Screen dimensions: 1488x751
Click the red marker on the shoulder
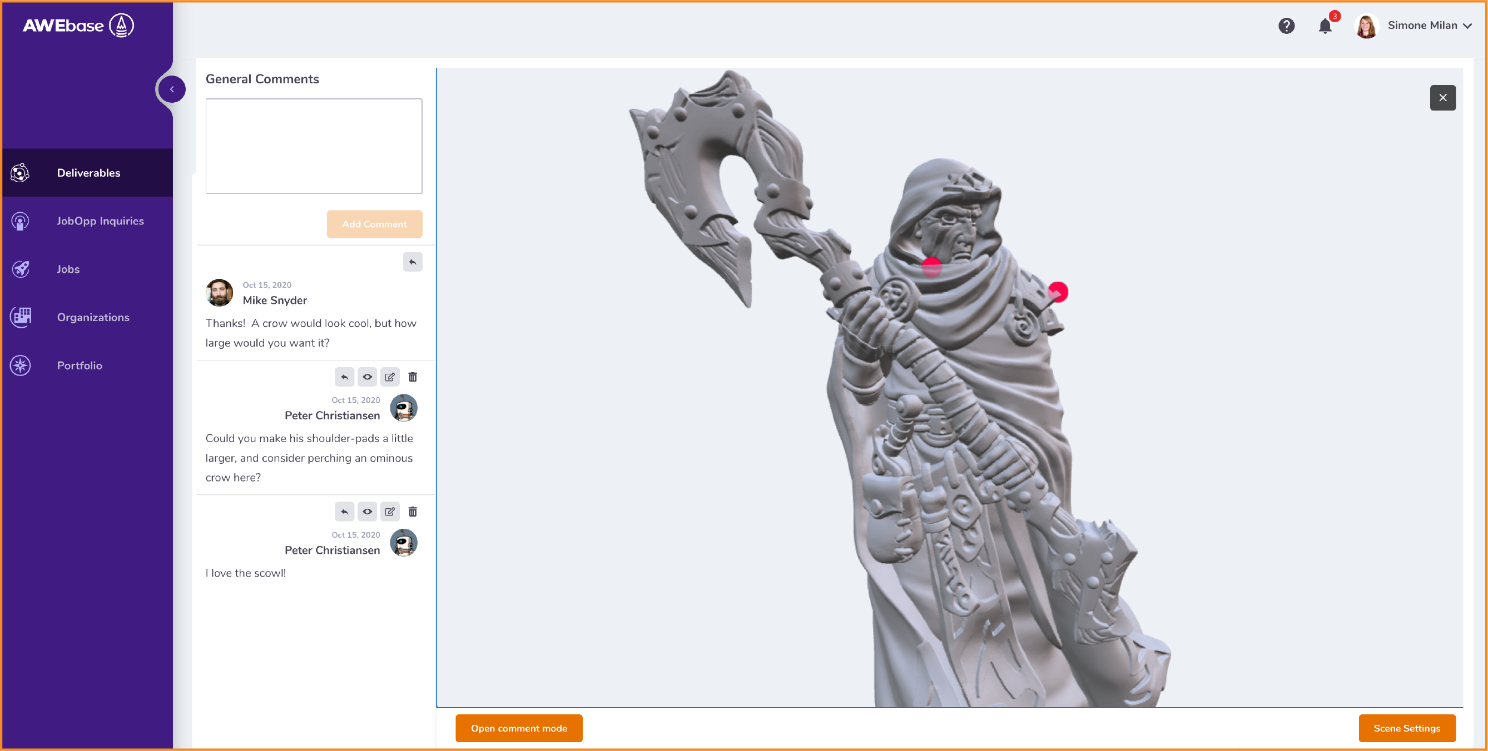1058,292
